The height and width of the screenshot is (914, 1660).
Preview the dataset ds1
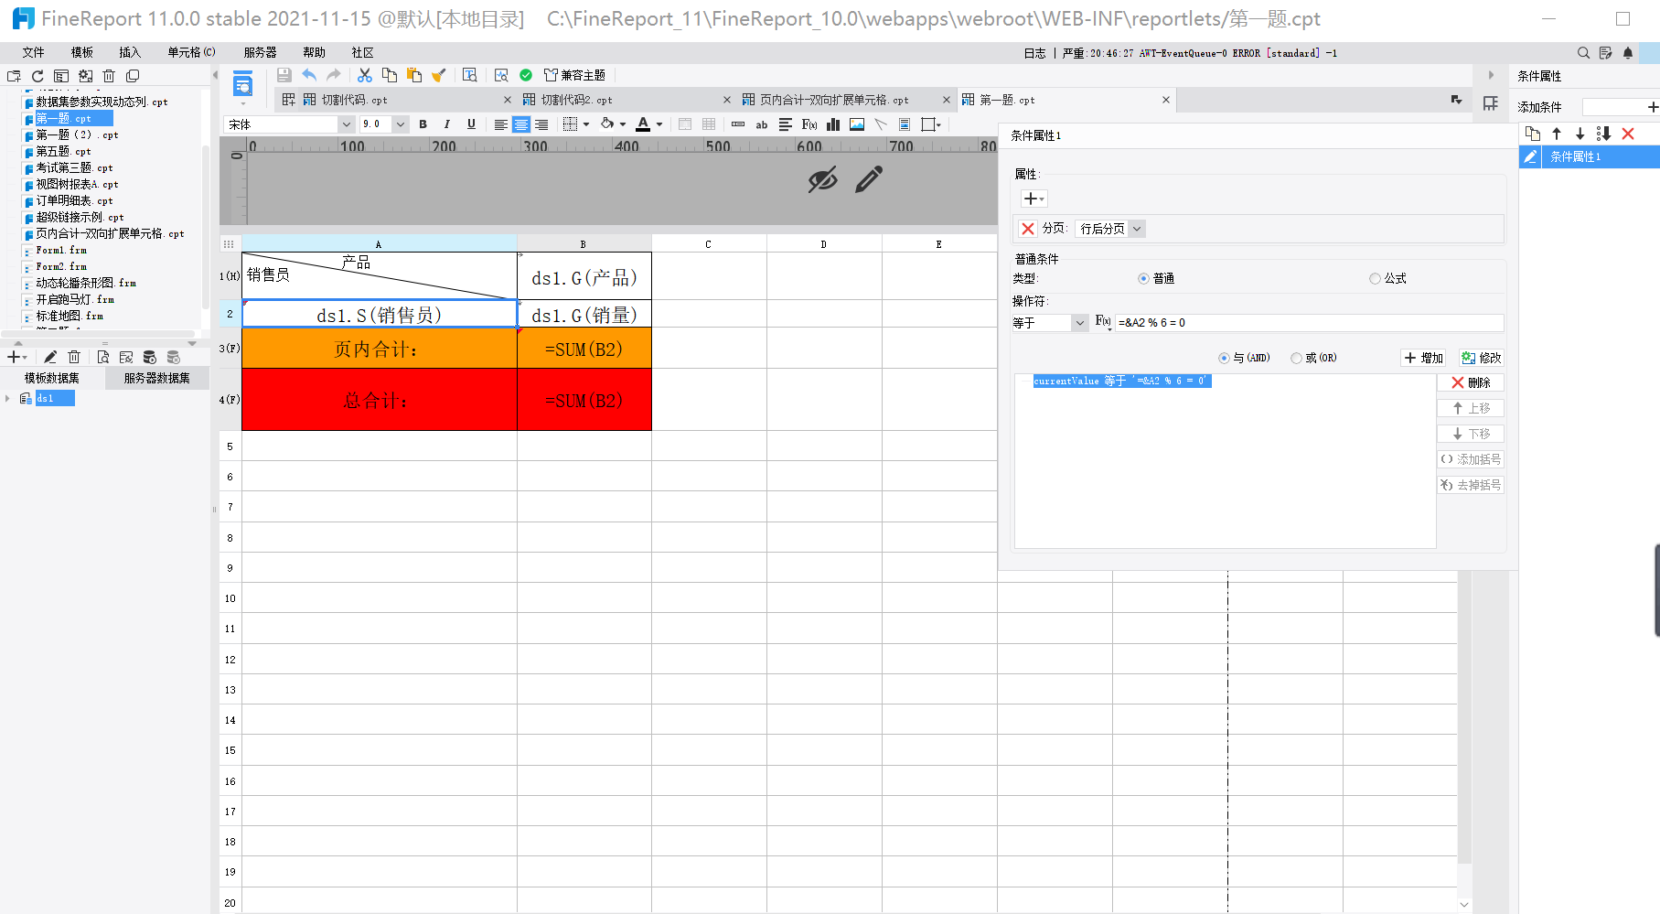tap(102, 357)
